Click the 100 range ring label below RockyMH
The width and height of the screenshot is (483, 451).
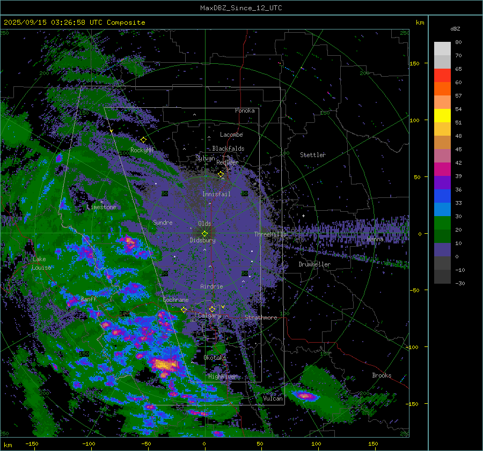click(x=125, y=153)
